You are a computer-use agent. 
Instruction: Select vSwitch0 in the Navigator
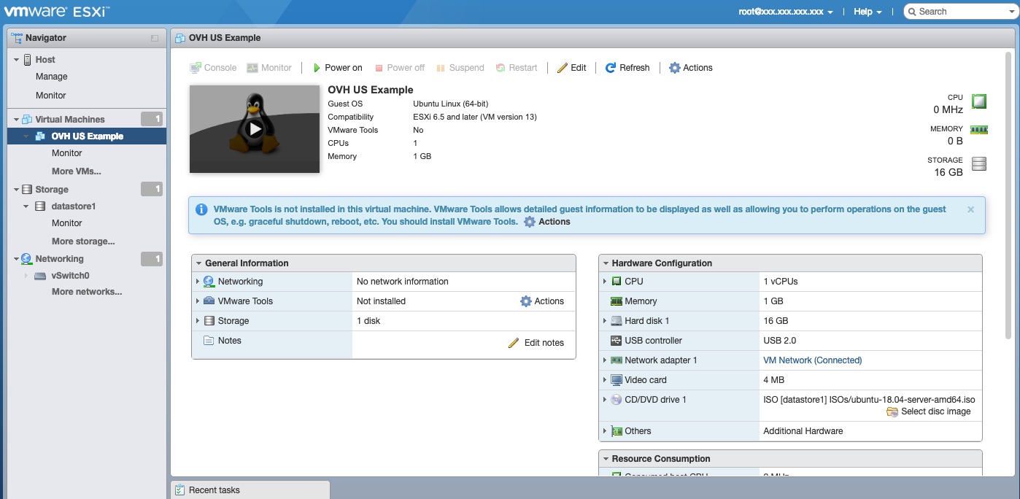71,276
